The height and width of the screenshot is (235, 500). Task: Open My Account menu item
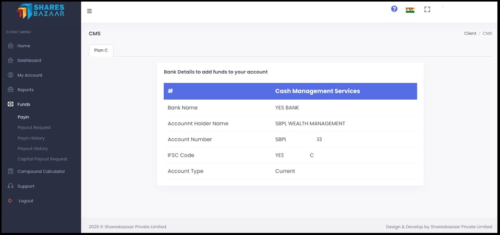pyautogui.click(x=30, y=75)
